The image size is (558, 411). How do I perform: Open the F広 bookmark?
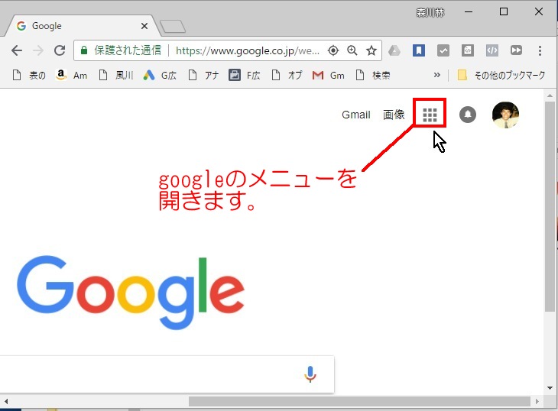click(x=245, y=76)
